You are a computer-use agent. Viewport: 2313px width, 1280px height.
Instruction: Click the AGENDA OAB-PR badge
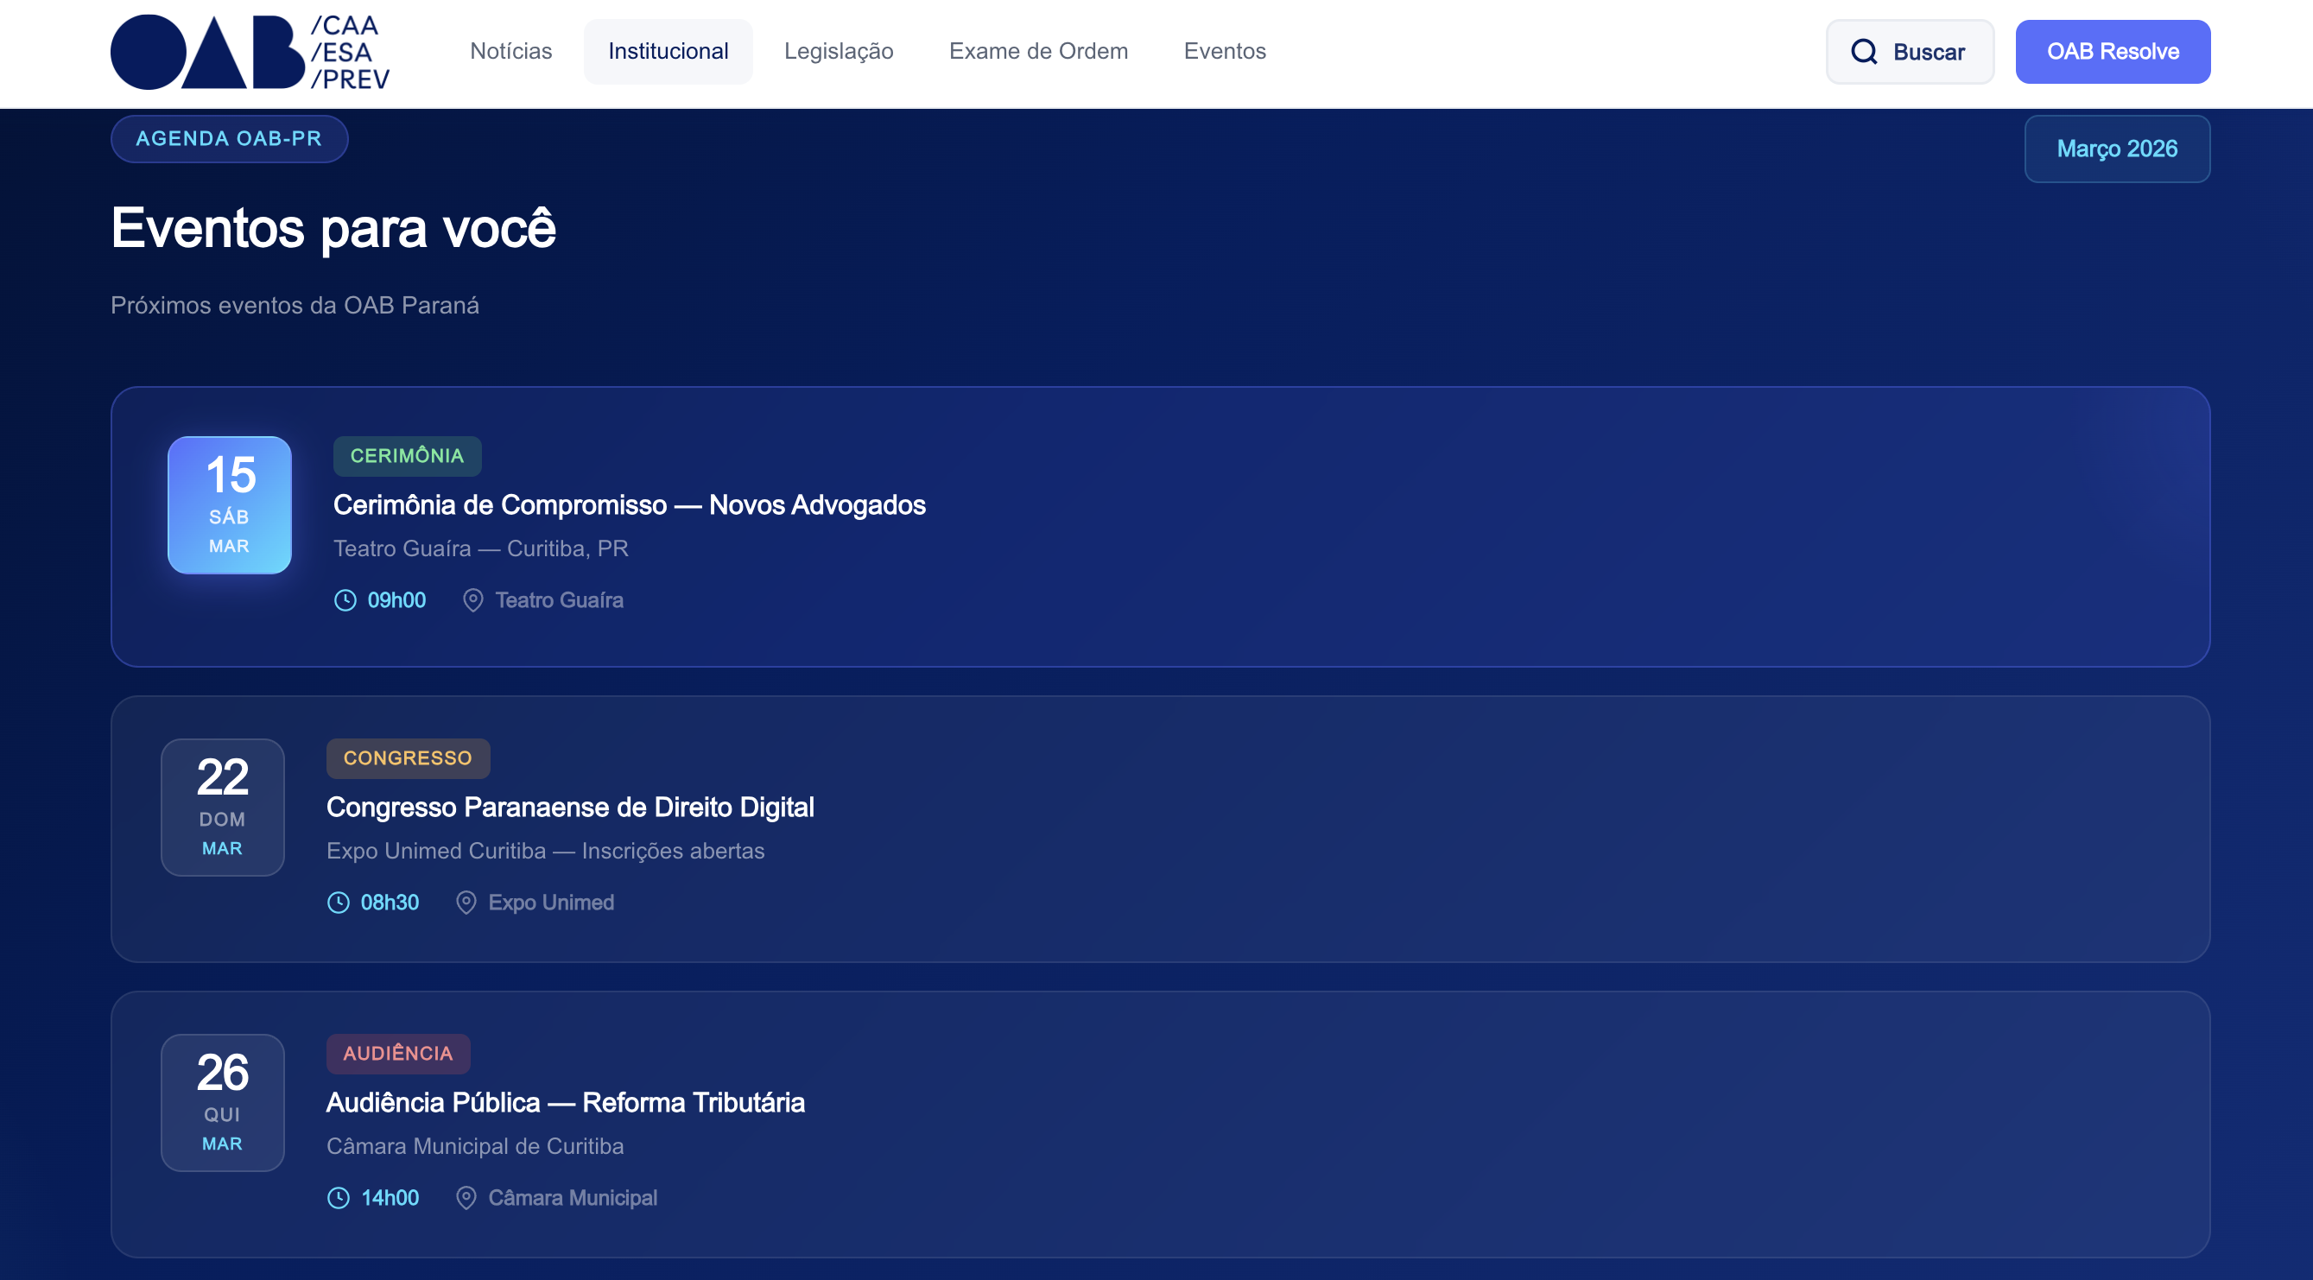pyautogui.click(x=229, y=139)
